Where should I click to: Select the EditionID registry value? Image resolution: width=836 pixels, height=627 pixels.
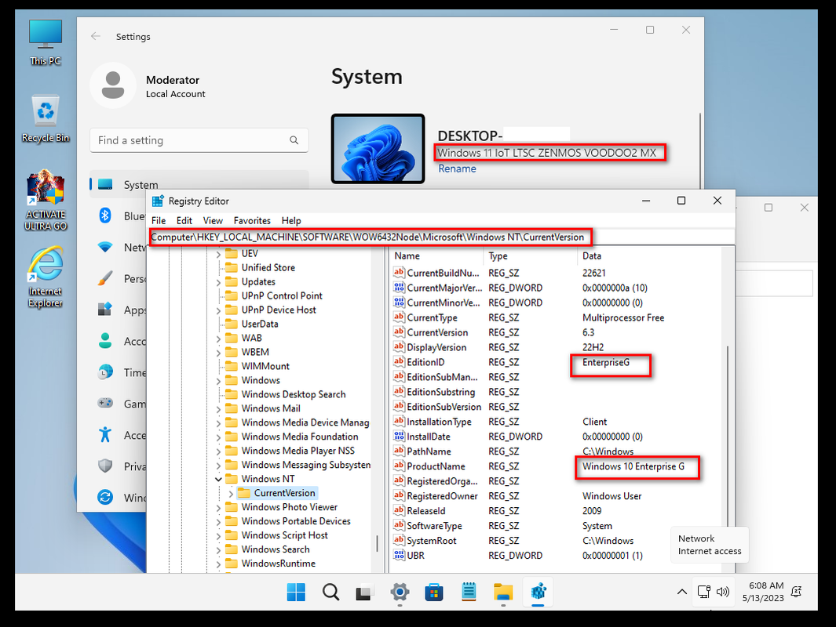pos(425,362)
